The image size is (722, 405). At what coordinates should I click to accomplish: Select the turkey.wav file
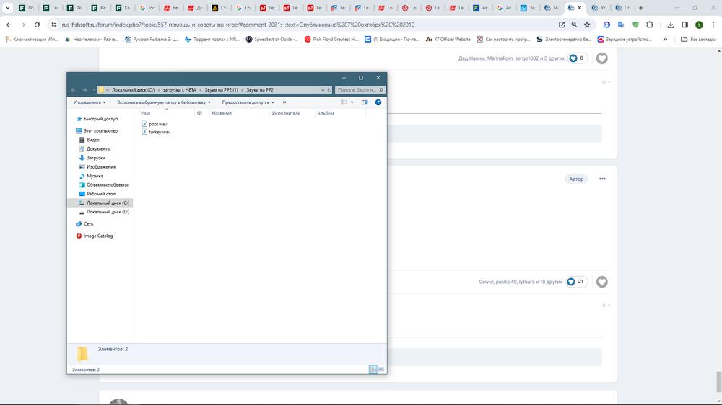(159, 132)
